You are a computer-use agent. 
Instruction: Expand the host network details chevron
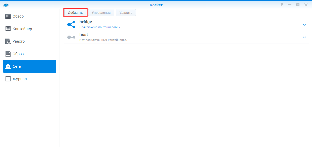(x=304, y=37)
